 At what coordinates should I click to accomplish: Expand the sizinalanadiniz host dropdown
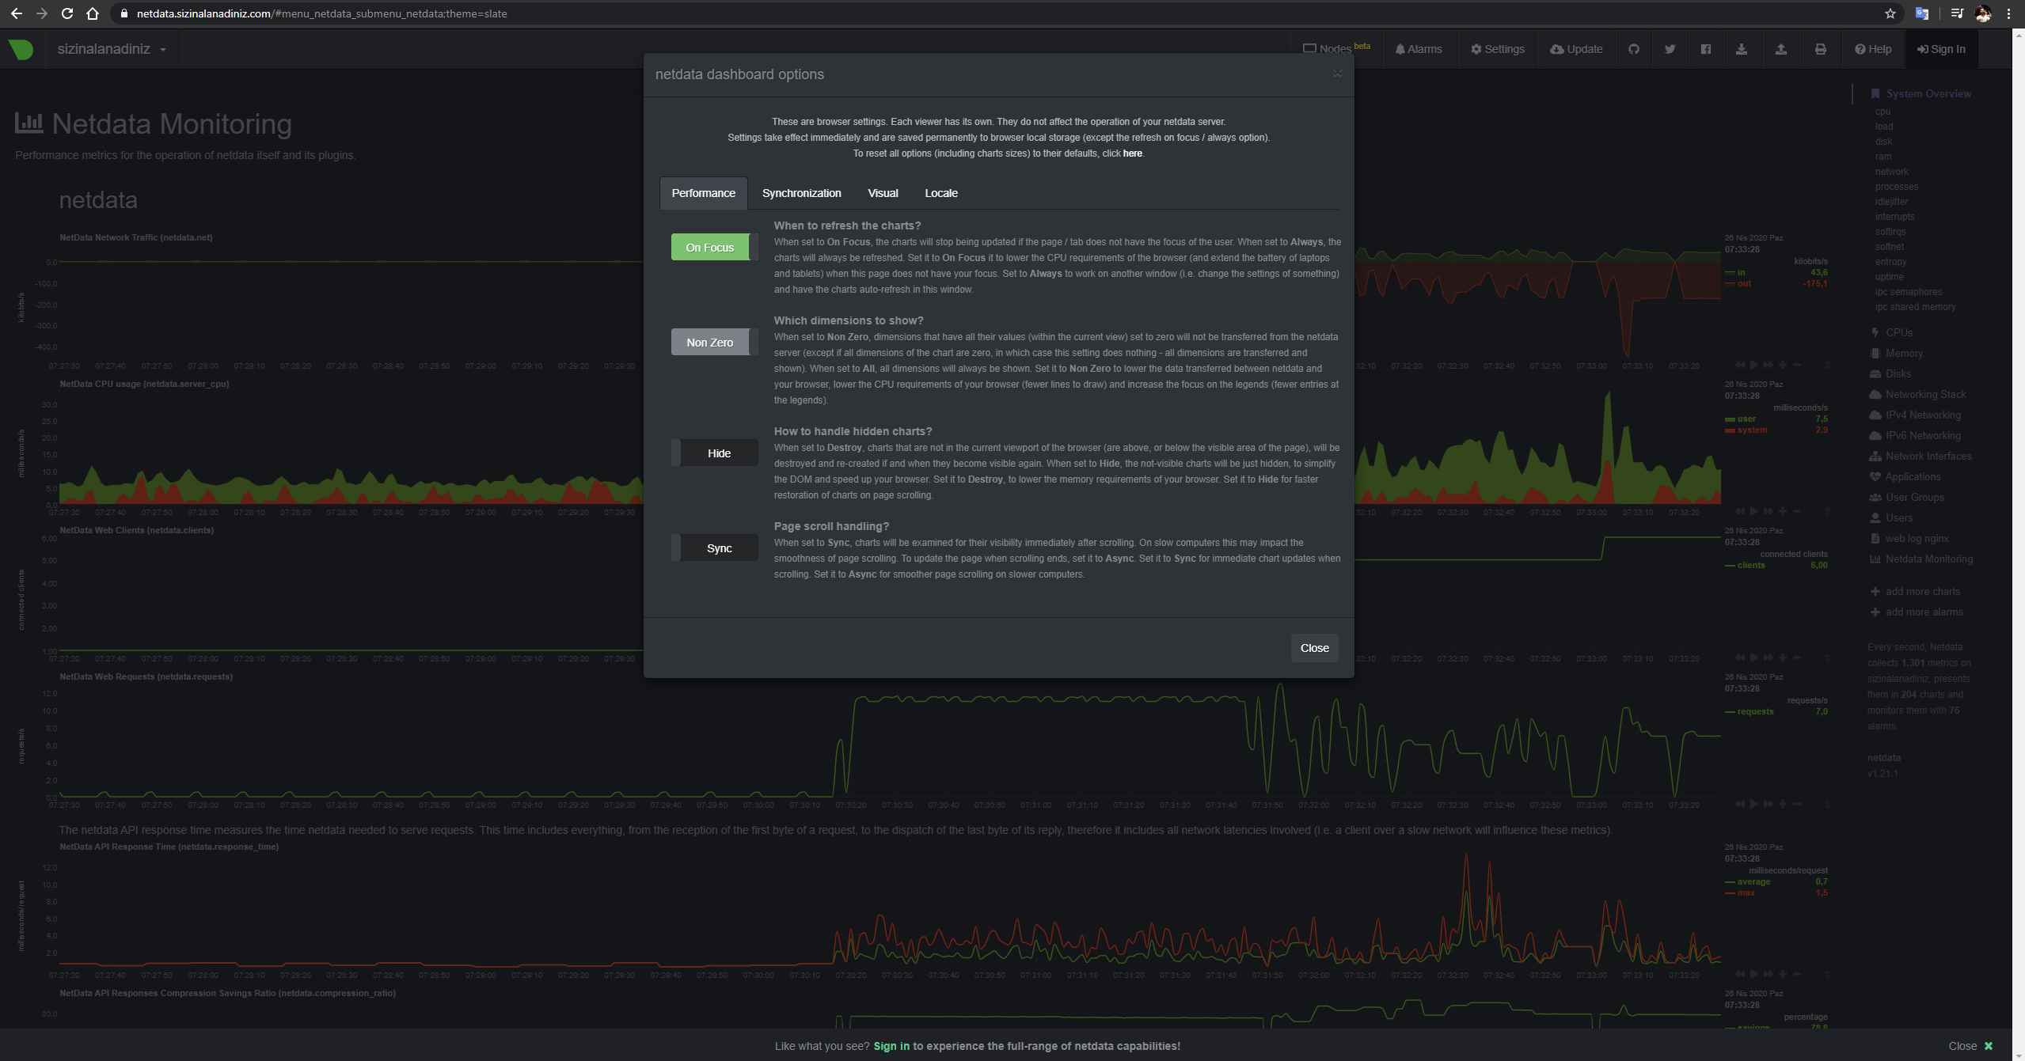point(112,49)
